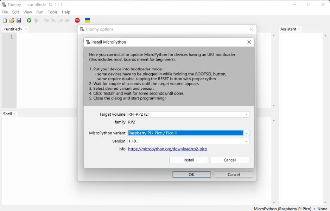Viewport: 330px width, 211px height.
Task: Click the 'None' status bar entry
Action: pyautogui.click(x=322, y=209)
